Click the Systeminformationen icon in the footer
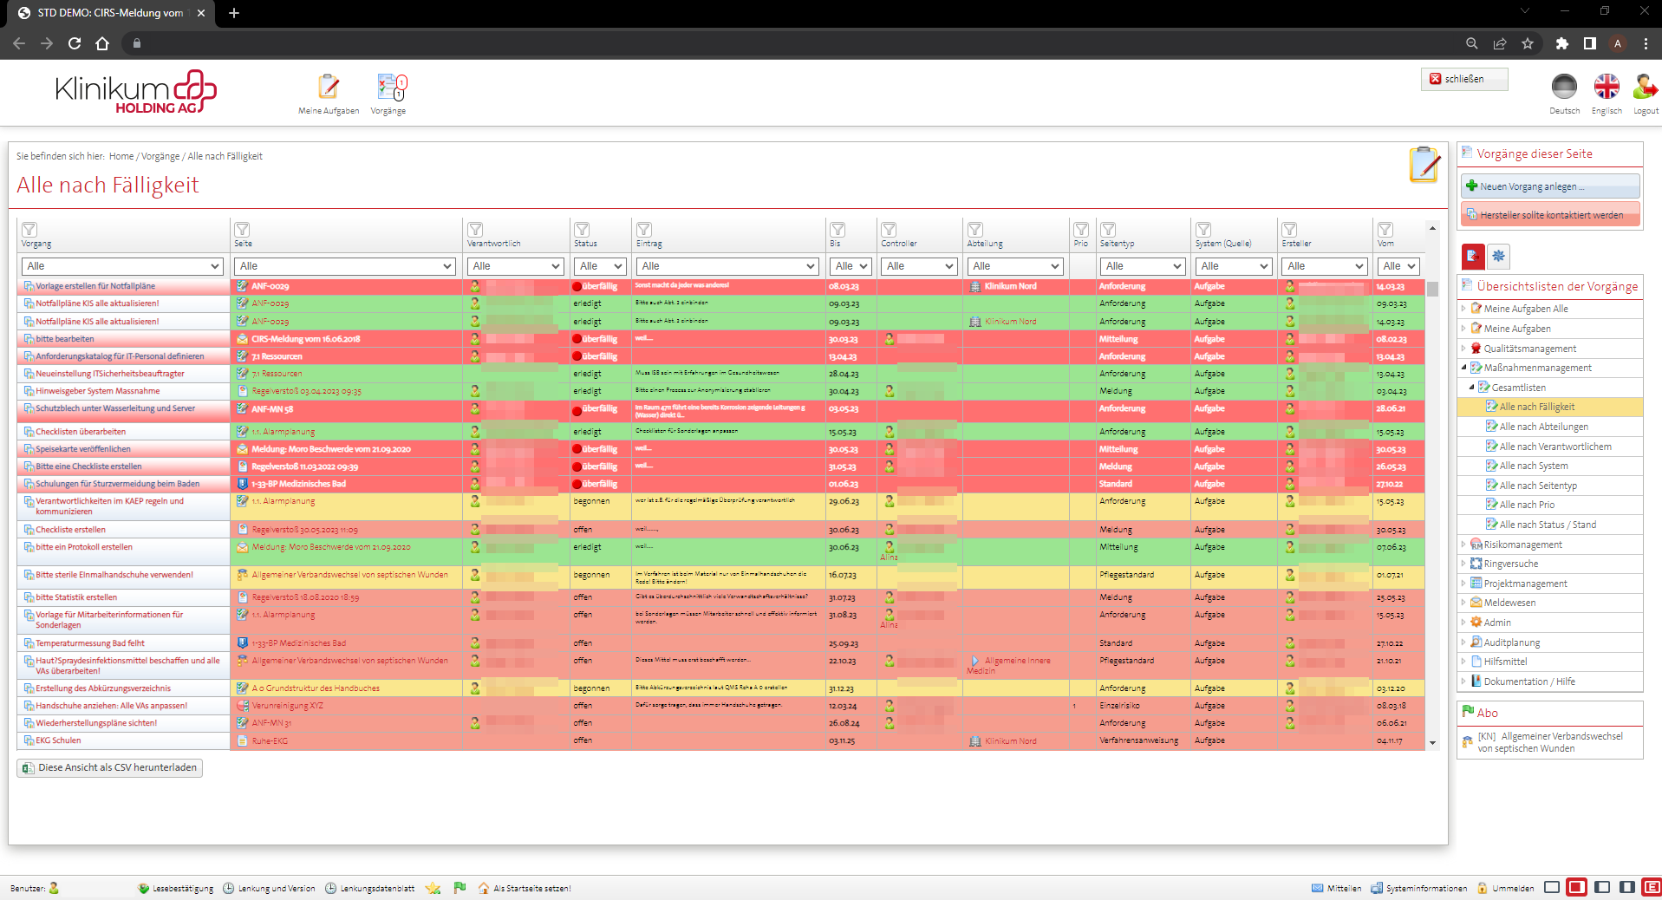Screen dimensions: 1662x900 (x=1376, y=888)
